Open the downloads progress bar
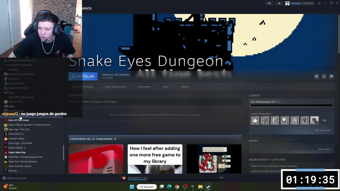The height and width of the screenshot is (191, 340). 176,180
